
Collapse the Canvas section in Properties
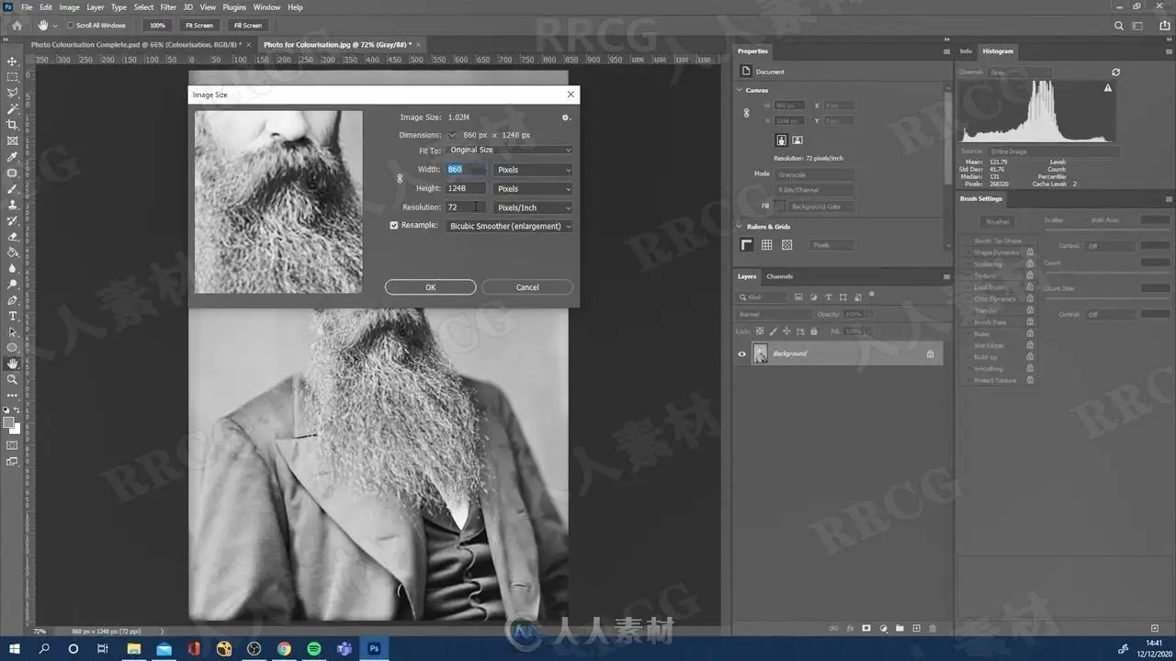(740, 90)
